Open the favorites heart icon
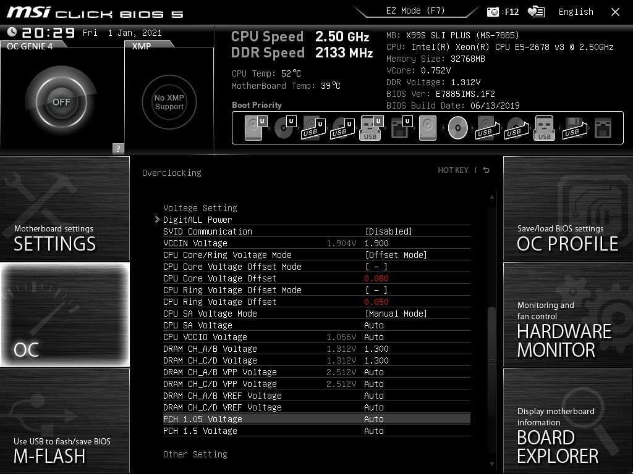The height and width of the screenshot is (474, 633). click(536, 12)
